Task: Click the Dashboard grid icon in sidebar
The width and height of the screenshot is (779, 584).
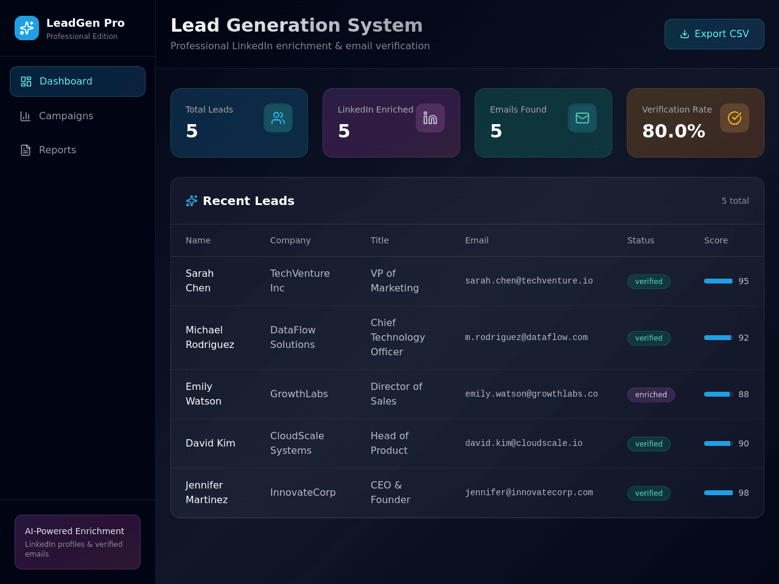Action: 26,82
